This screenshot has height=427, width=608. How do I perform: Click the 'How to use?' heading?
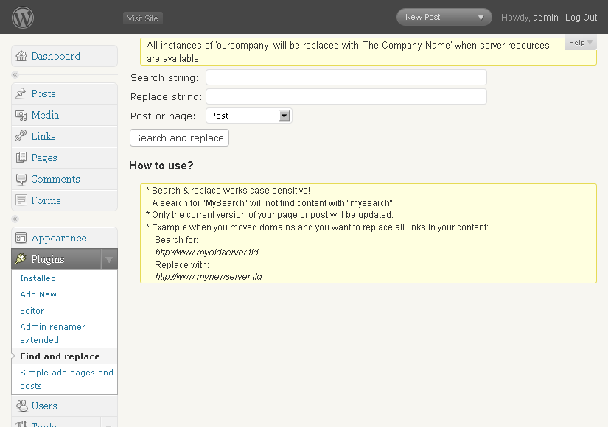tap(161, 166)
